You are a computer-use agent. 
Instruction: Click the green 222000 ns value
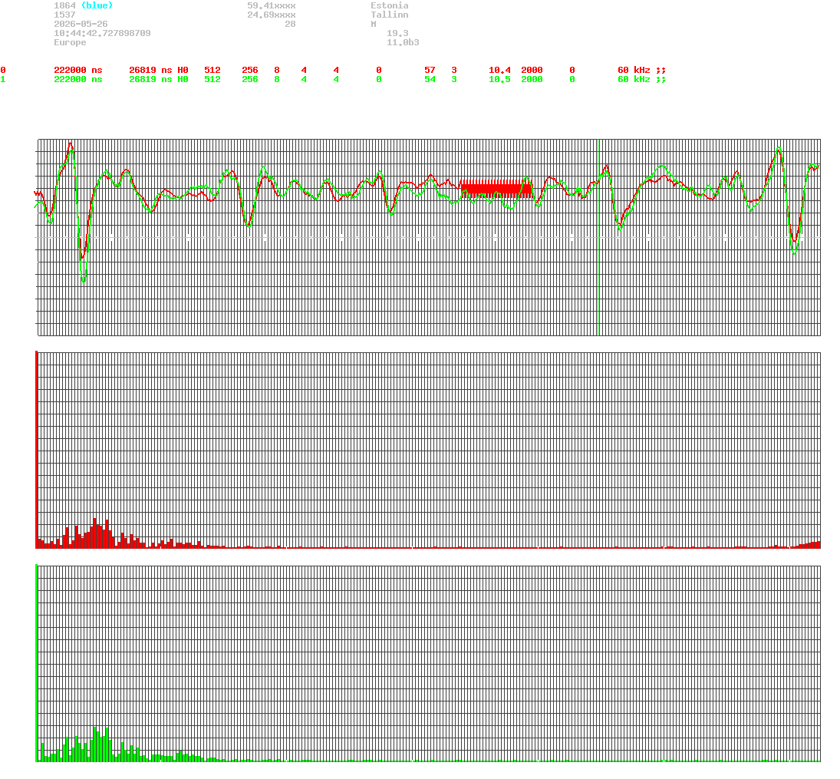pos(78,79)
